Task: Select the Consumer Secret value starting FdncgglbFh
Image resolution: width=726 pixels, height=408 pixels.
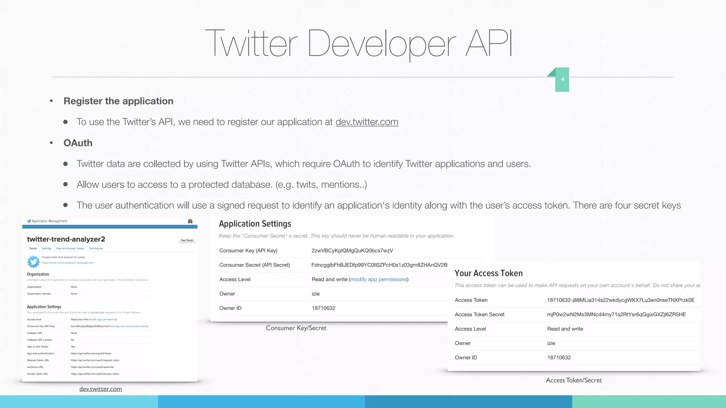Action: tap(379, 265)
